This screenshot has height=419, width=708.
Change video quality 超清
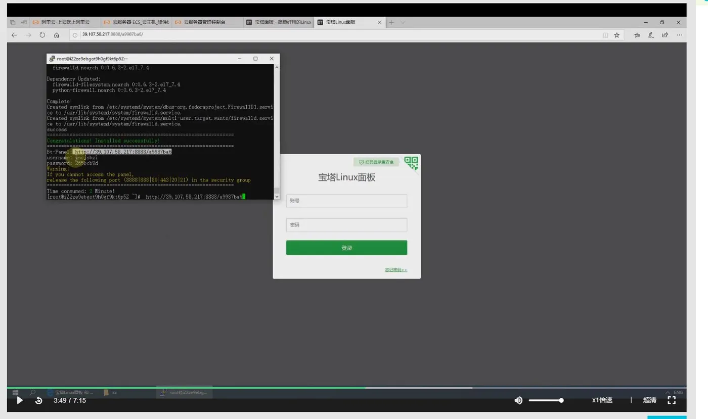650,400
